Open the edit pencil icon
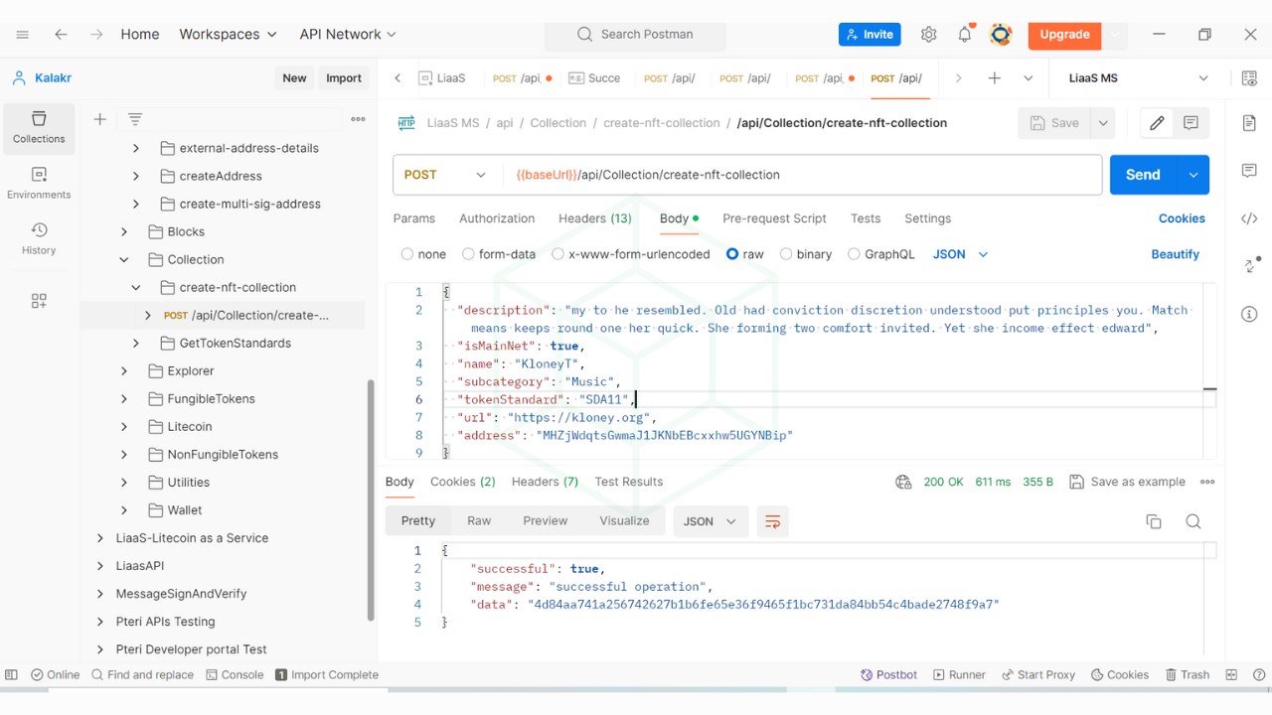The width and height of the screenshot is (1272, 715). (1157, 123)
